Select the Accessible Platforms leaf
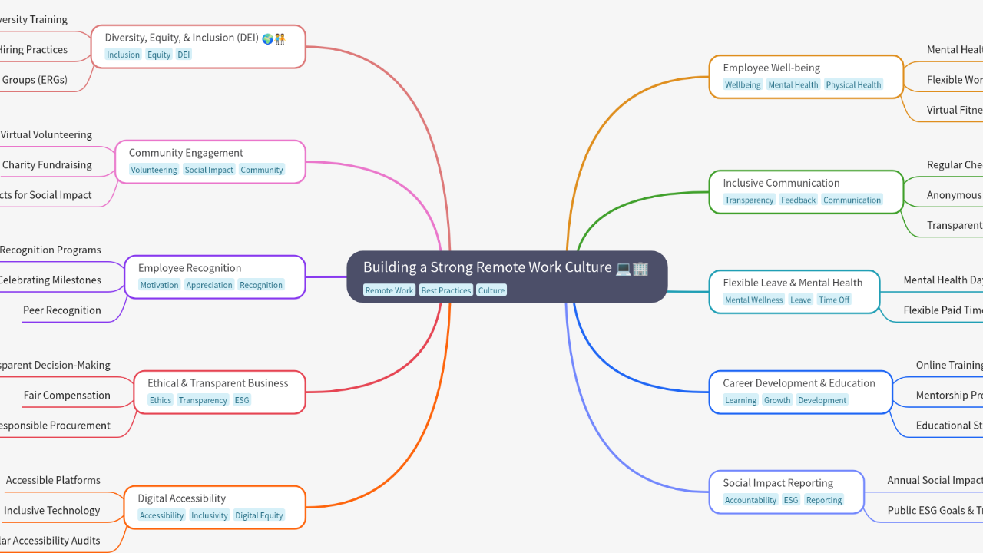 [53, 481]
